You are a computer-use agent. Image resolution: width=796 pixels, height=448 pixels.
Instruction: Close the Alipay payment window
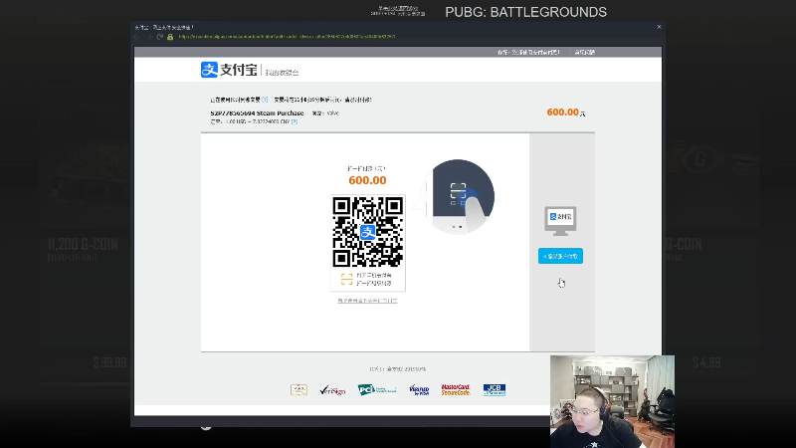pos(659,27)
